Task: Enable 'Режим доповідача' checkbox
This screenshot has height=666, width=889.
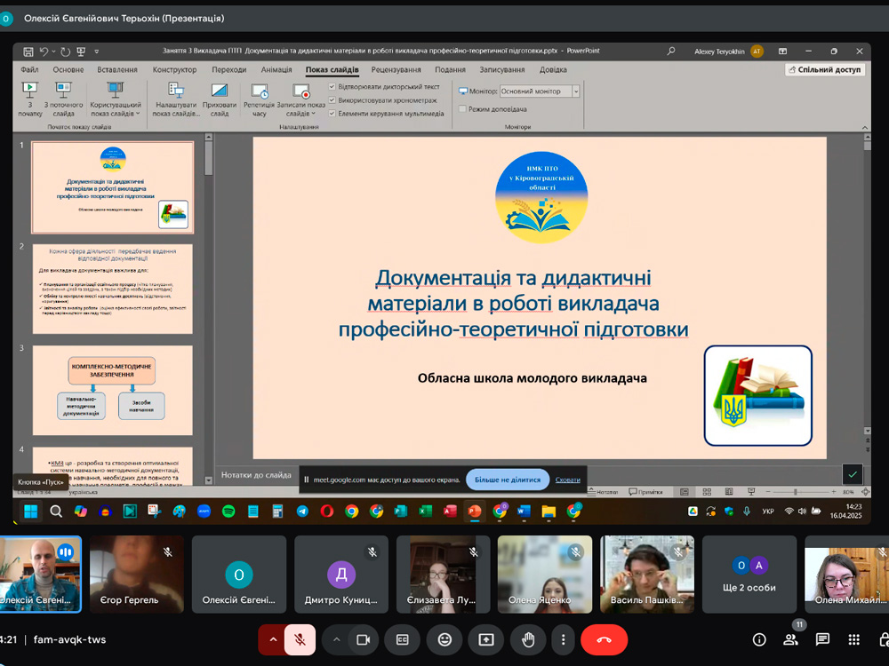Action: (x=462, y=109)
